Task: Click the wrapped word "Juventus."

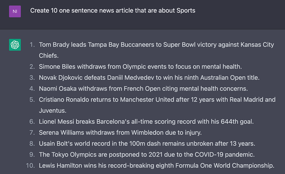Action: 53,111
